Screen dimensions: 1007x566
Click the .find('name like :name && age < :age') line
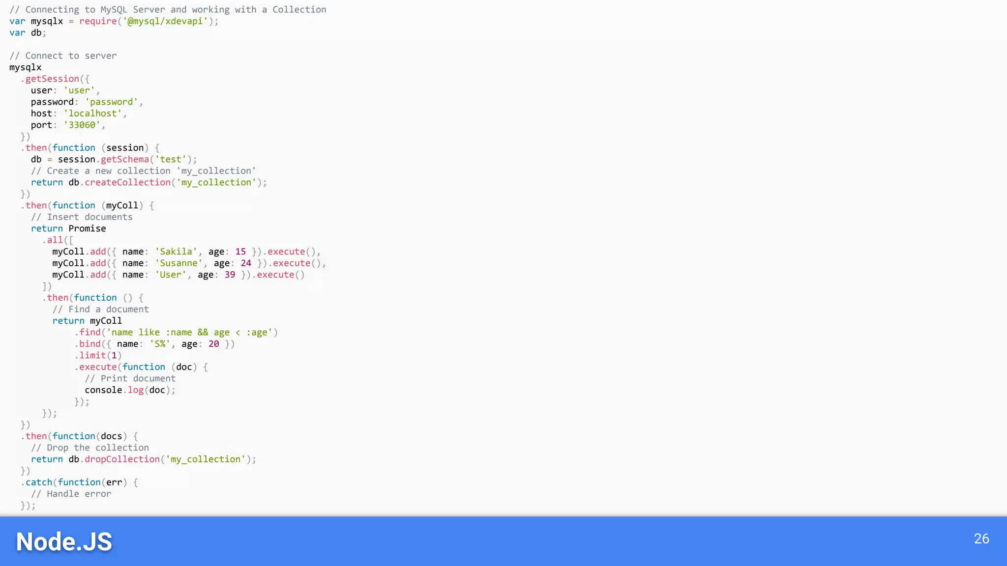coord(176,333)
